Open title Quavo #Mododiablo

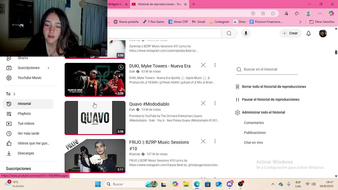click(149, 104)
